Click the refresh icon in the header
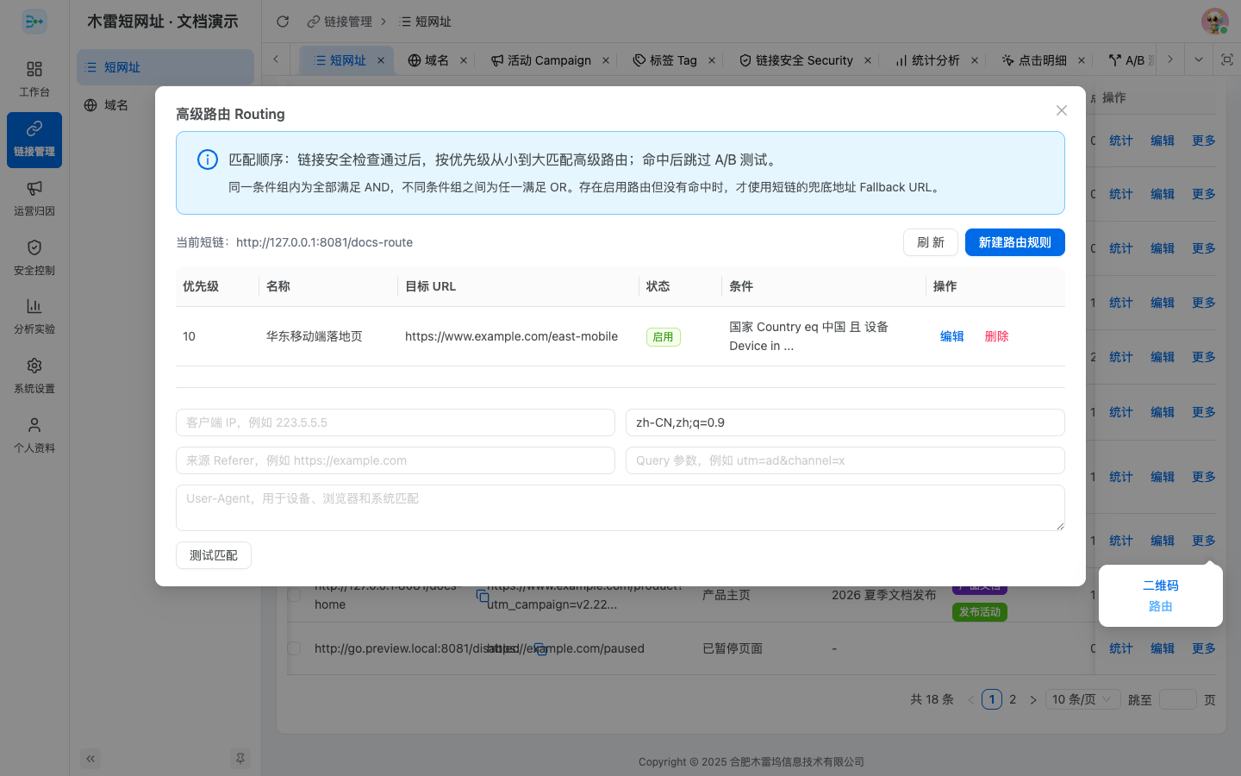The image size is (1241, 776). tap(283, 22)
